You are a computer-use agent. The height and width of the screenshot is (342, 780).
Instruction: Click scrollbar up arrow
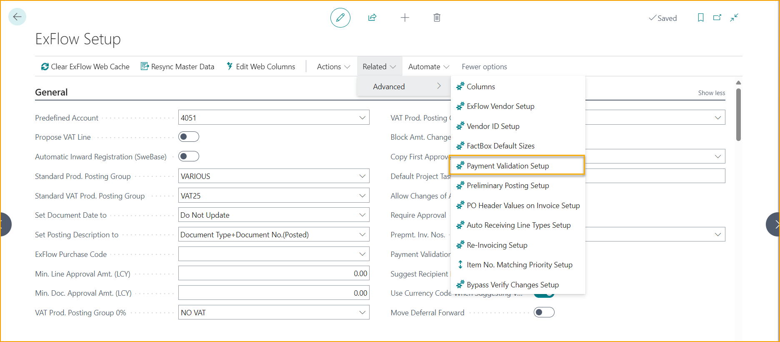tap(738, 83)
